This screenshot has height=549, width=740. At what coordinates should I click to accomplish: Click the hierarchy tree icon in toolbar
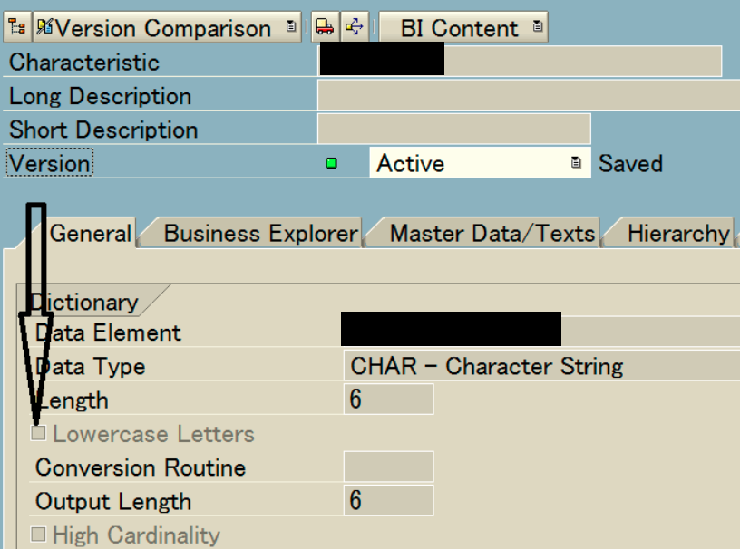[x=16, y=28]
